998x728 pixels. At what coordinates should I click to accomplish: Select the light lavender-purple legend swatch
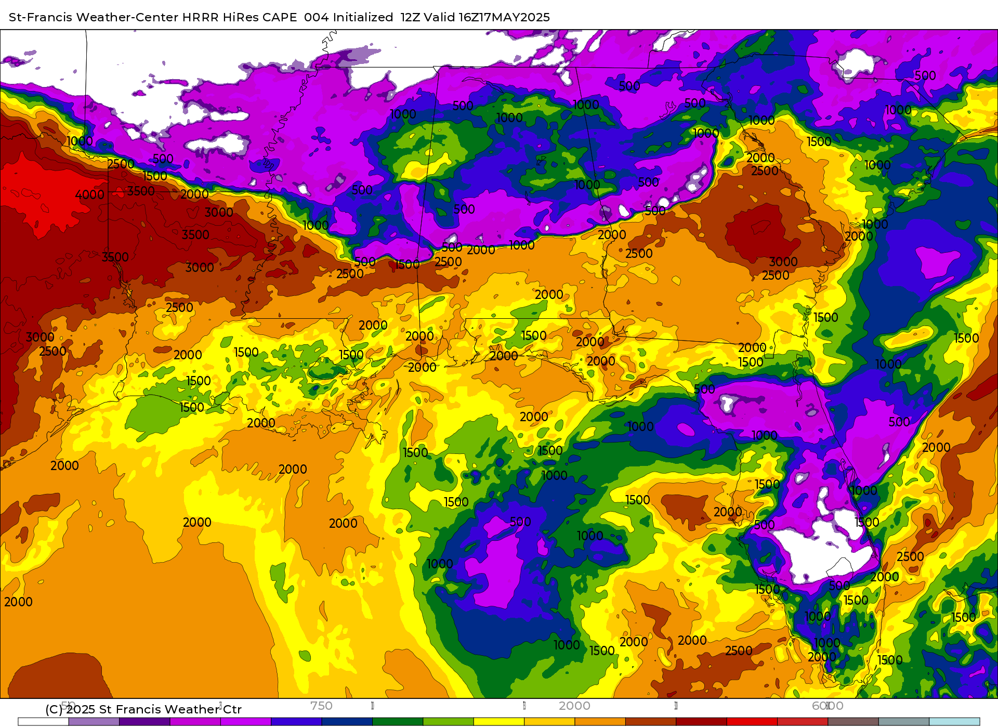(94, 722)
